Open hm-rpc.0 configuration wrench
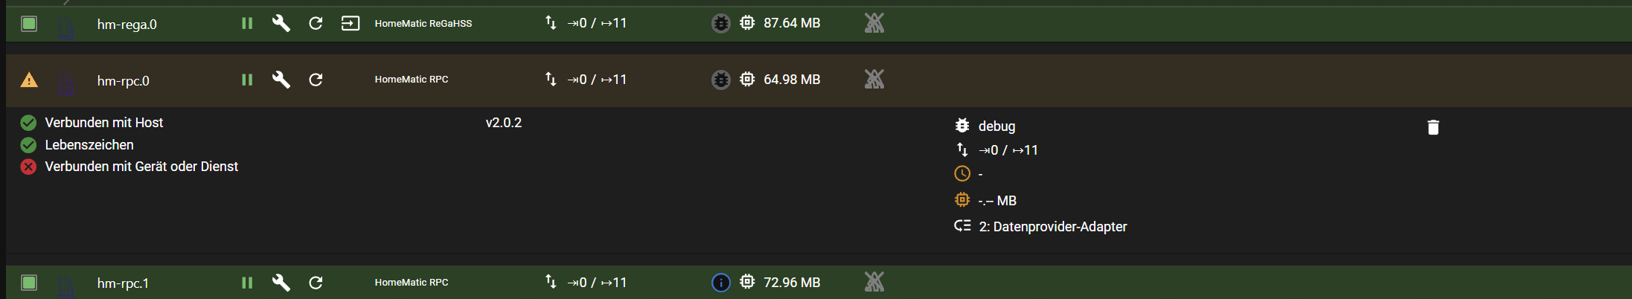 click(x=281, y=80)
